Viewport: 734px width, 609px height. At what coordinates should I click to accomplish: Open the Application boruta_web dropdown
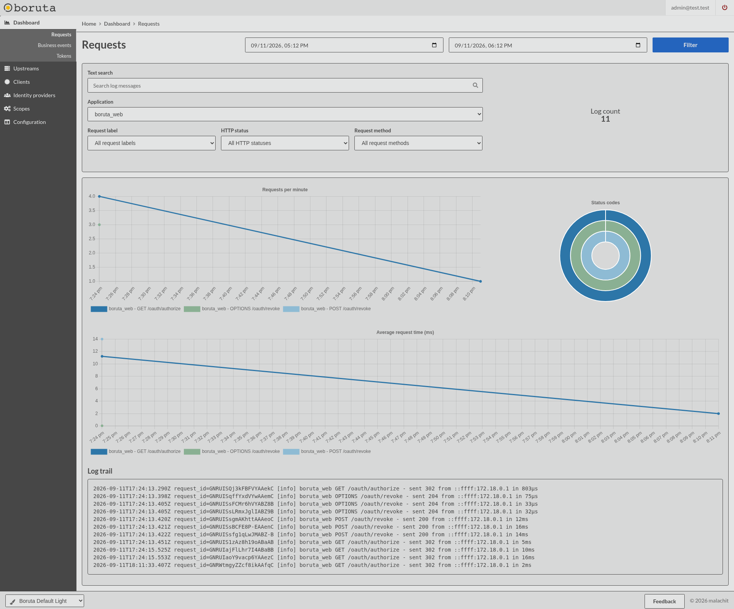[x=285, y=114]
